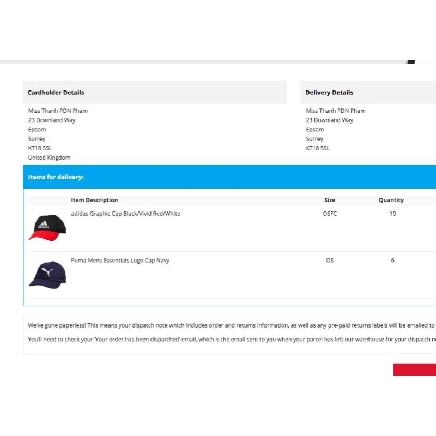Click cardholder county 'Surrey'
436x436 pixels.
37,139
